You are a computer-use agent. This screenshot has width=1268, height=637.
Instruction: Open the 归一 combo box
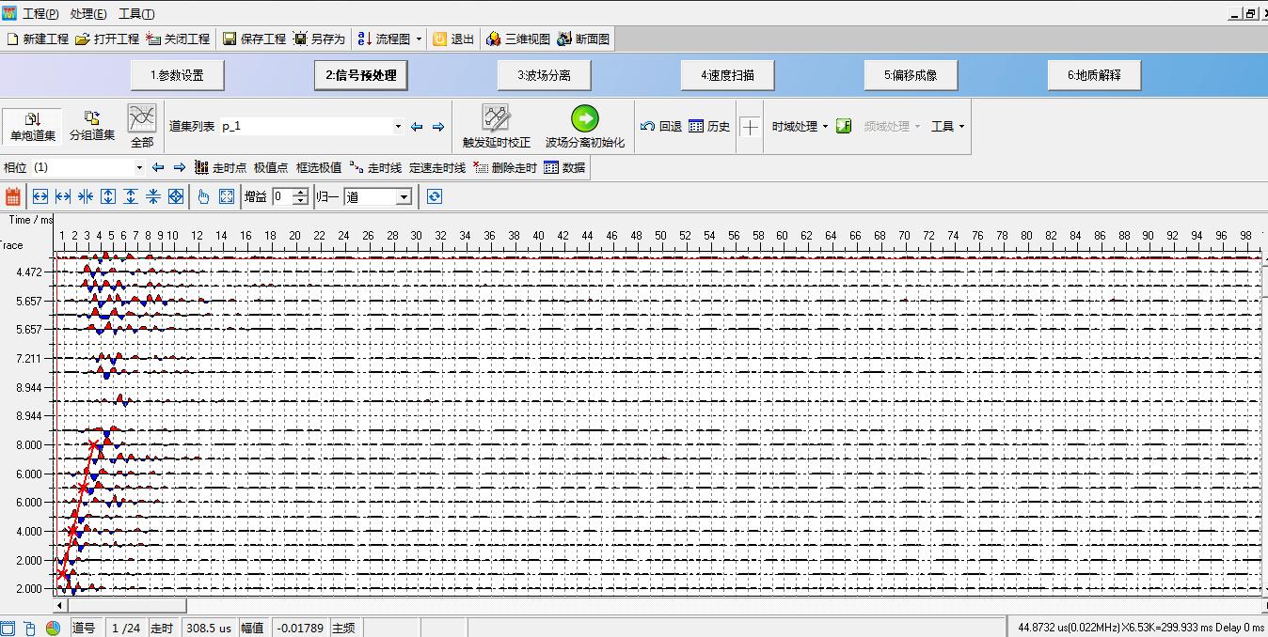point(404,197)
